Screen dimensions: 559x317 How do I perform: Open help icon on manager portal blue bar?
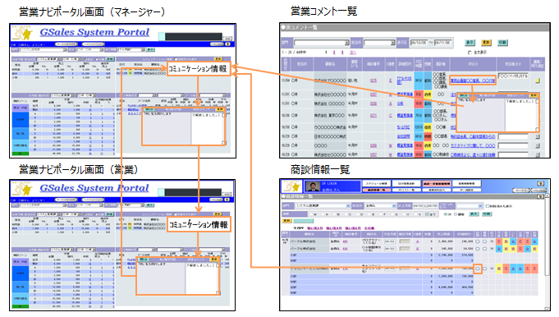[228, 44]
